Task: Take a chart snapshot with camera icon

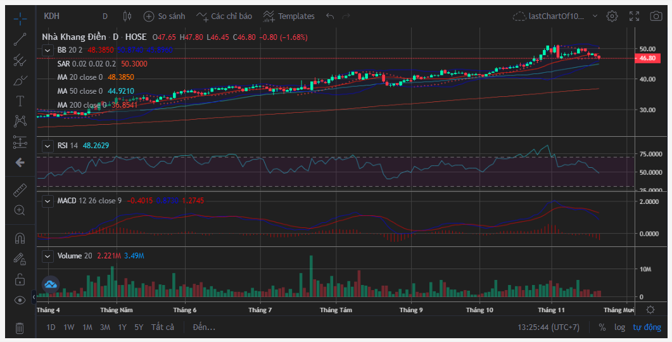Action: coord(656,16)
